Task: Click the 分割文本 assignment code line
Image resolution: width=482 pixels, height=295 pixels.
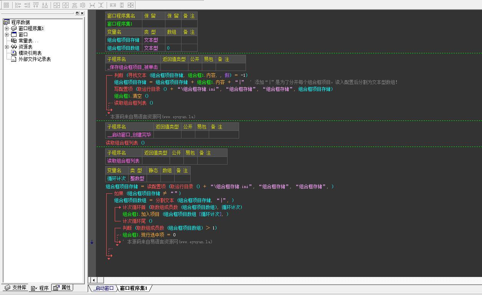Action: point(174,200)
